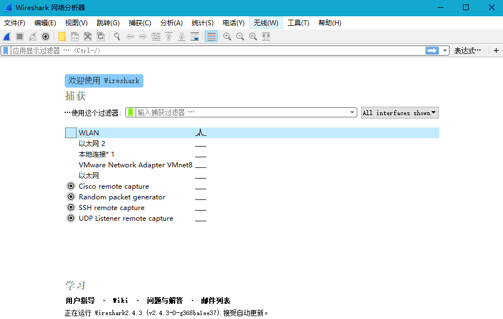Toggle auto scroll during live capture
This screenshot has height=319, width=503.
195,37
